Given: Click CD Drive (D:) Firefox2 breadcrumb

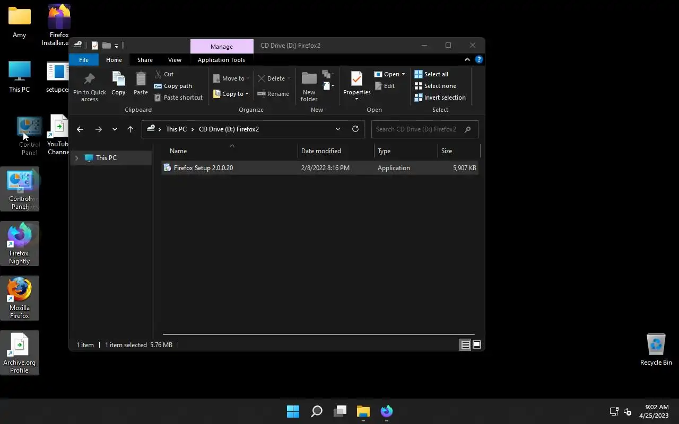Looking at the screenshot, I should pyautogui.click(x=229, y=129).
